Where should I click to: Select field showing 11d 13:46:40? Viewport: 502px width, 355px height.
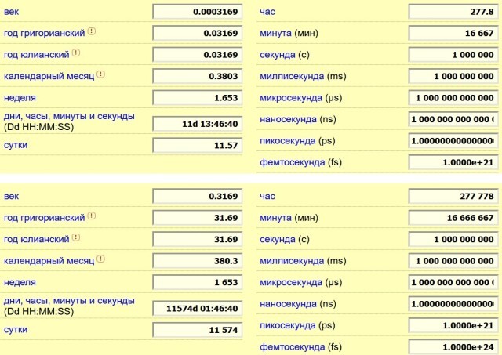(197, 124)
